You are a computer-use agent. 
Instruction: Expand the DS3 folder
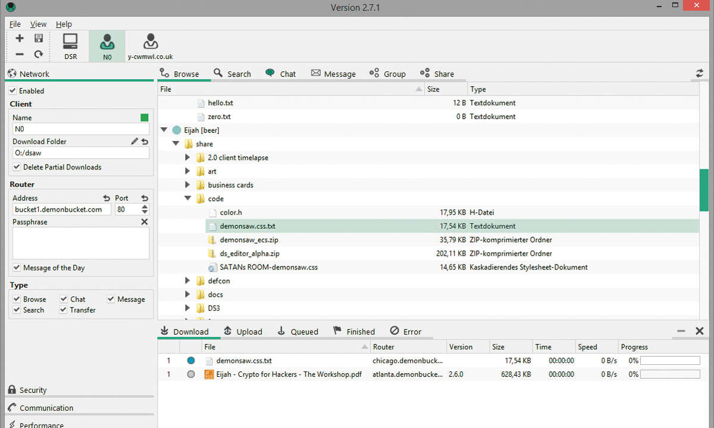187,308
